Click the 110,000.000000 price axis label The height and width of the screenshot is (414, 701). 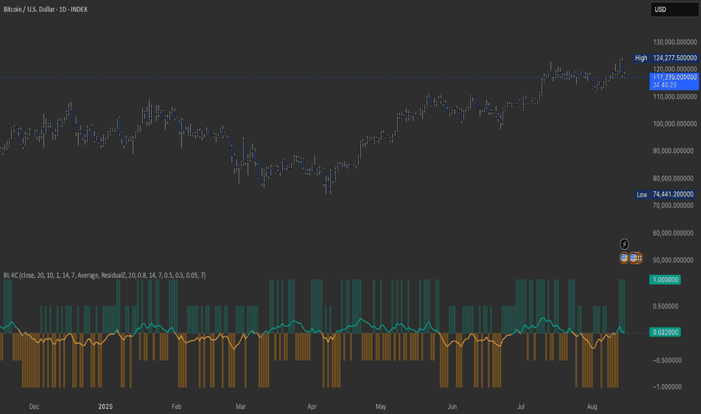(675, 96)
